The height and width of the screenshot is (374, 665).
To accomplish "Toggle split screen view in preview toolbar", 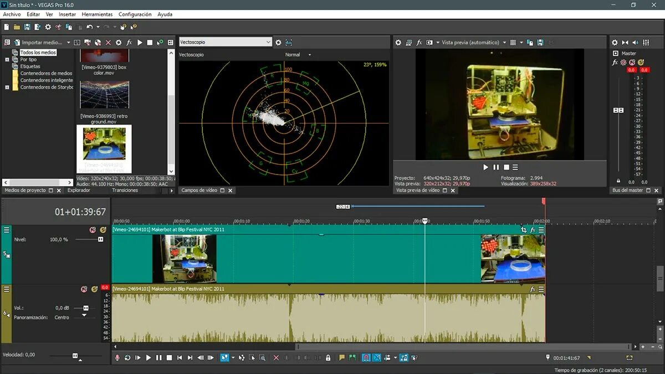I will click(x=429, y=42).
